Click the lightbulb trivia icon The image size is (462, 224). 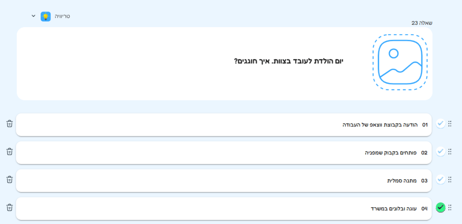tap(46, 17)
